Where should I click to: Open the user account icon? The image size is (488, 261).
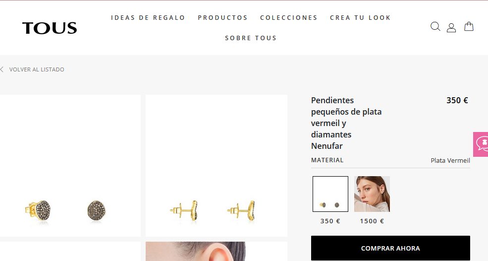click(451, 27)
